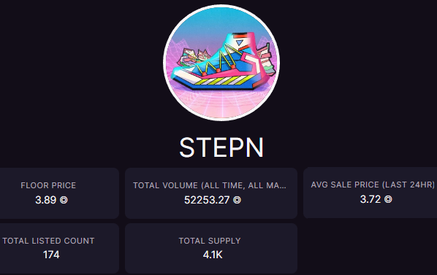Screen dimensions: 437x275
Task: Click the average sale price value 3.72
Action: [370, 199]
